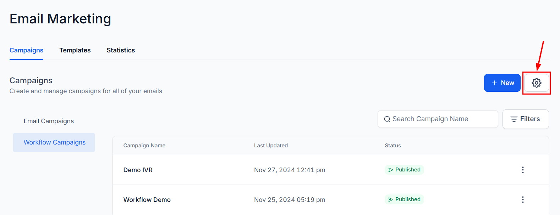Open the Workflow Demo campaign
The width and height of the screenshot is (560, 215).
147,200
